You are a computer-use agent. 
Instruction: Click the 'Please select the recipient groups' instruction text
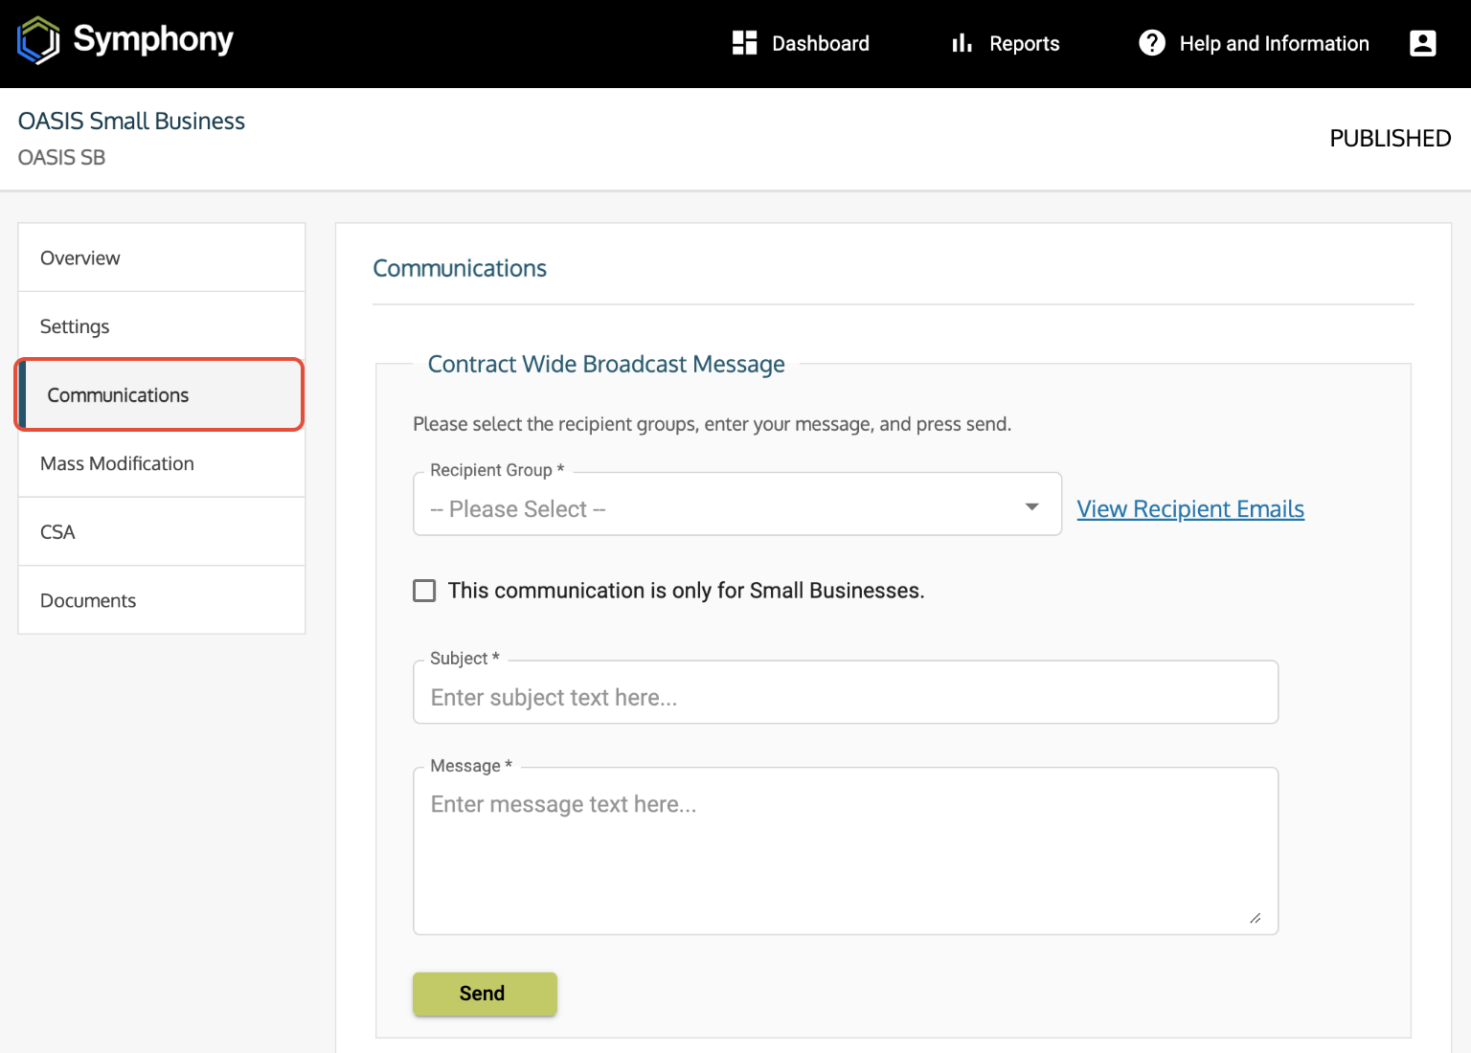[712, 424]
